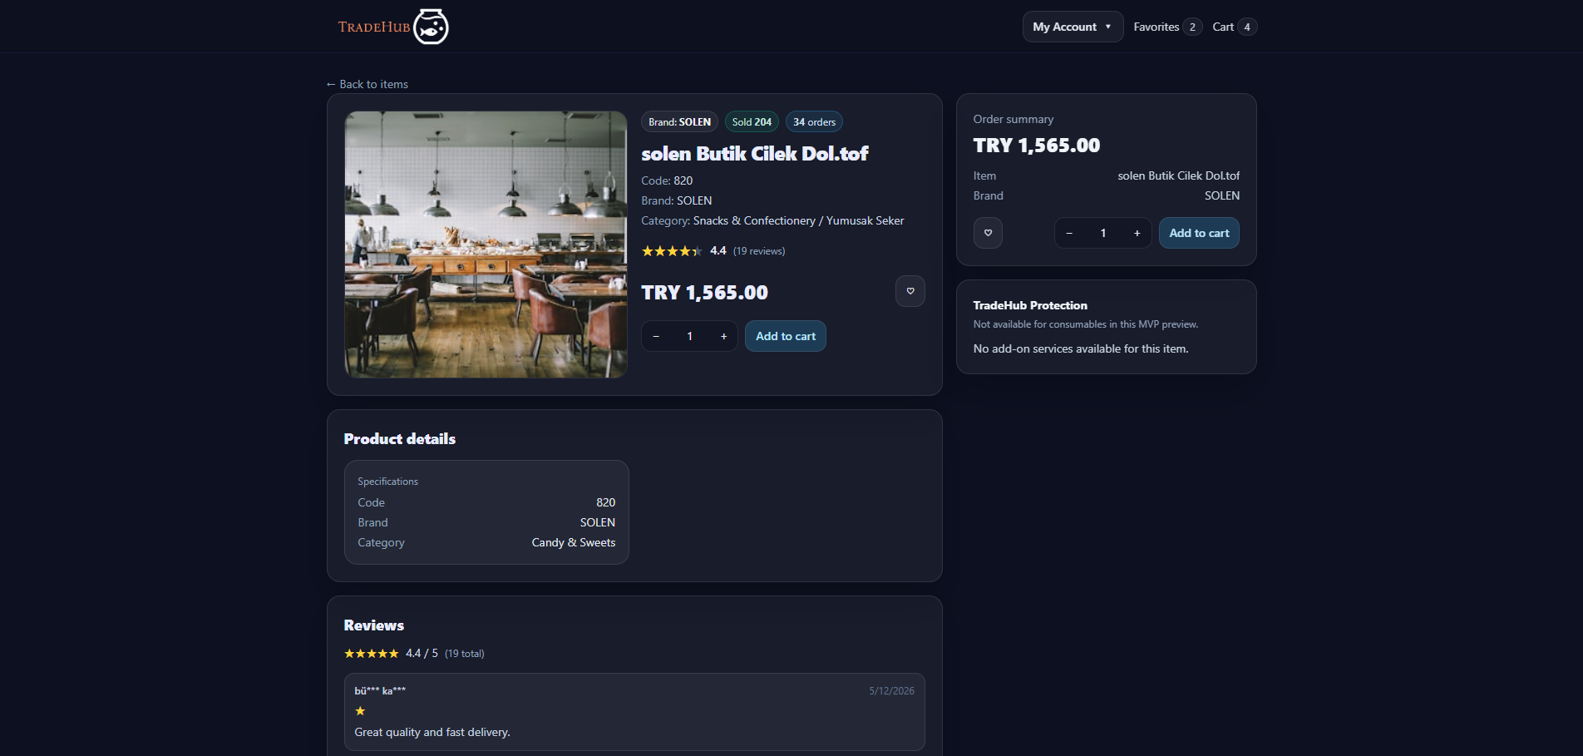This screenshot has width=1583, height=756.
Task: Click the heart favorite icon beside product price
Action: point(910,291)
